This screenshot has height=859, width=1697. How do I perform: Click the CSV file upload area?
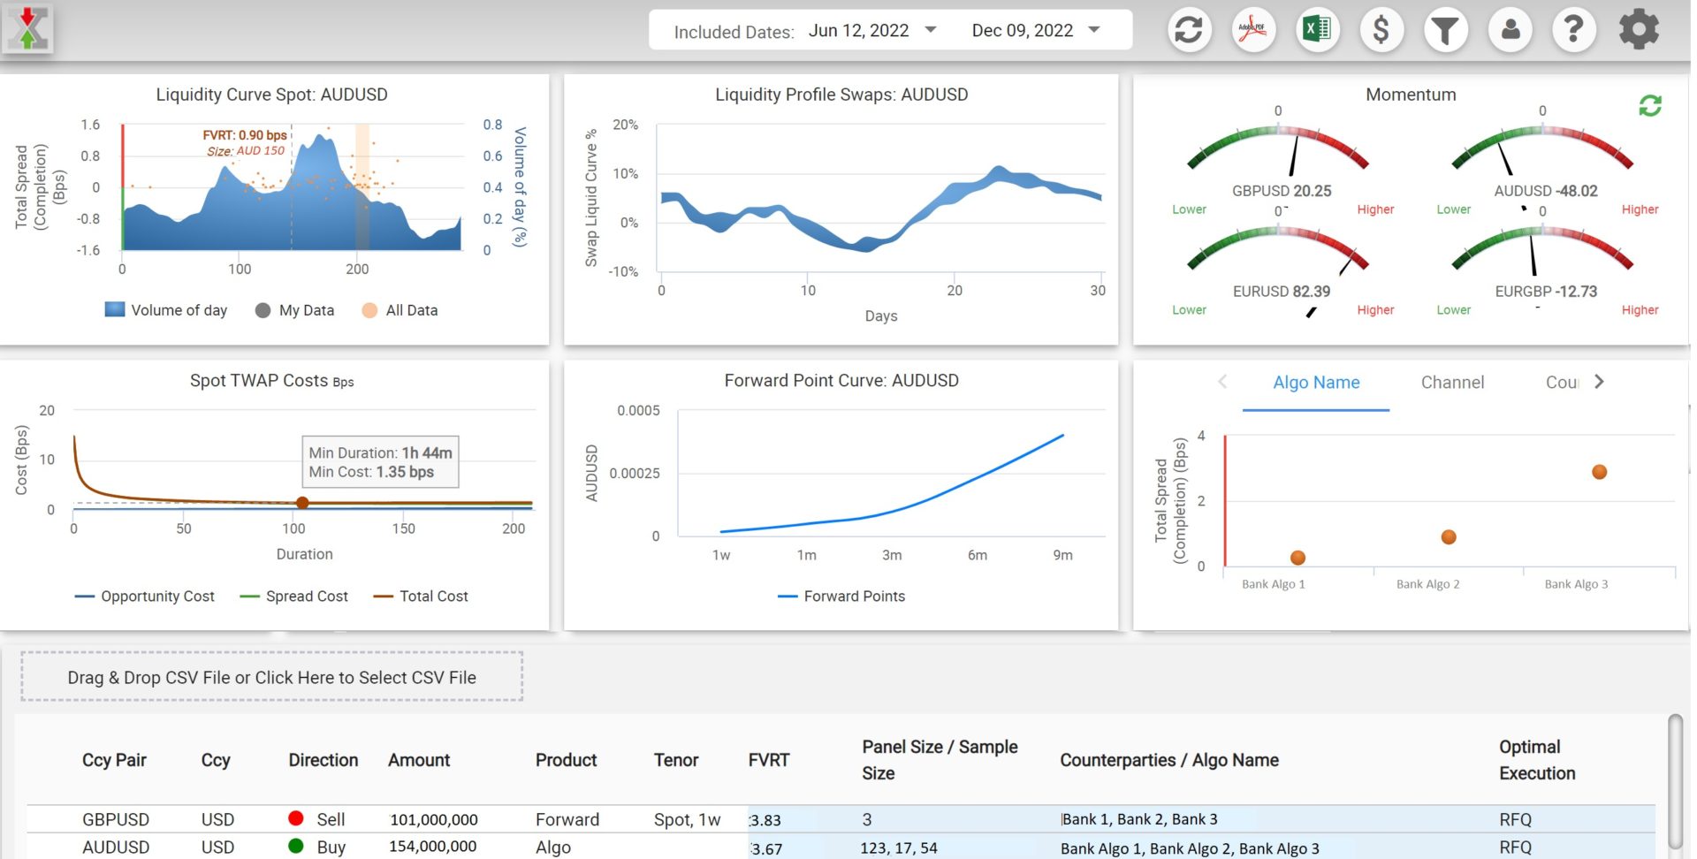(272, 677)
